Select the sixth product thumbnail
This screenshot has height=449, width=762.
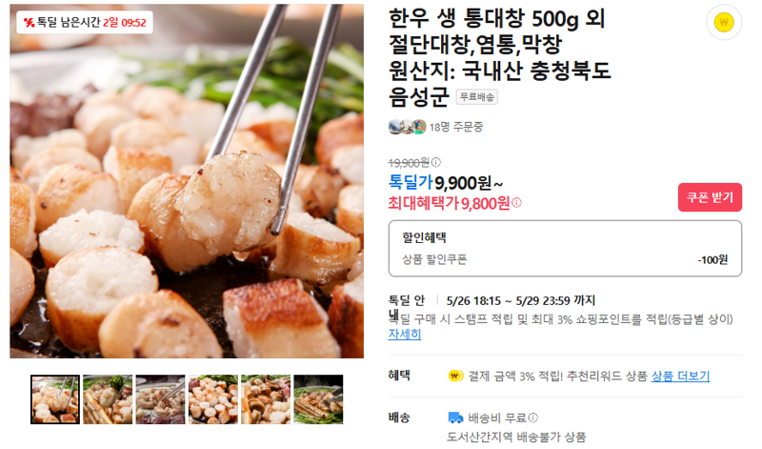(x=318, y=399)
